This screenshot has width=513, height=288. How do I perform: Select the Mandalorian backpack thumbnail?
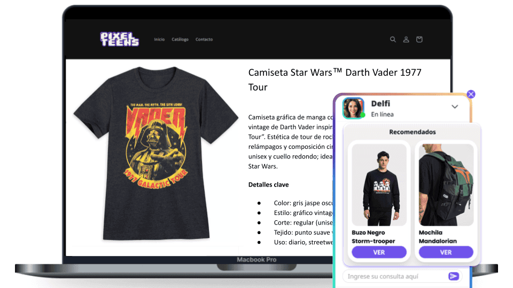tap(446, 185)
